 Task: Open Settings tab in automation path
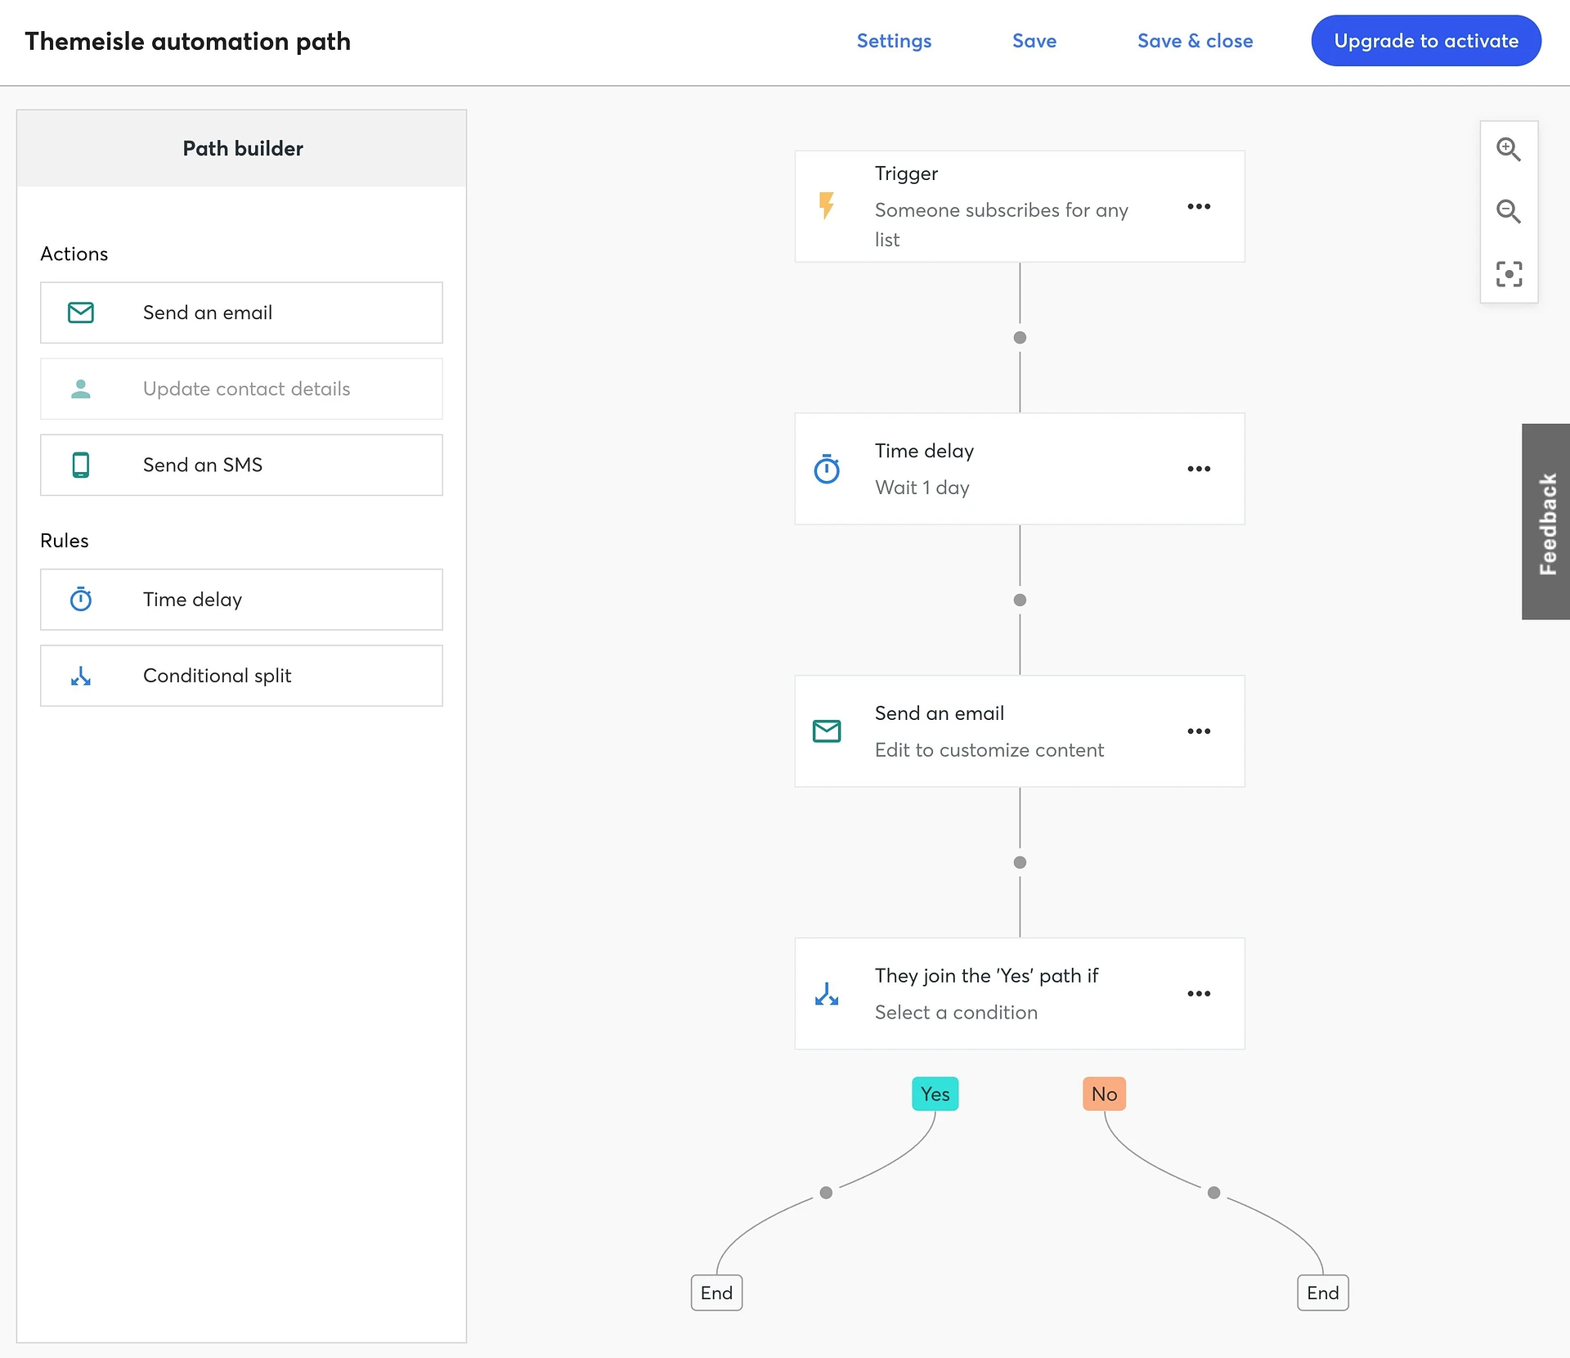pos(895,42)
